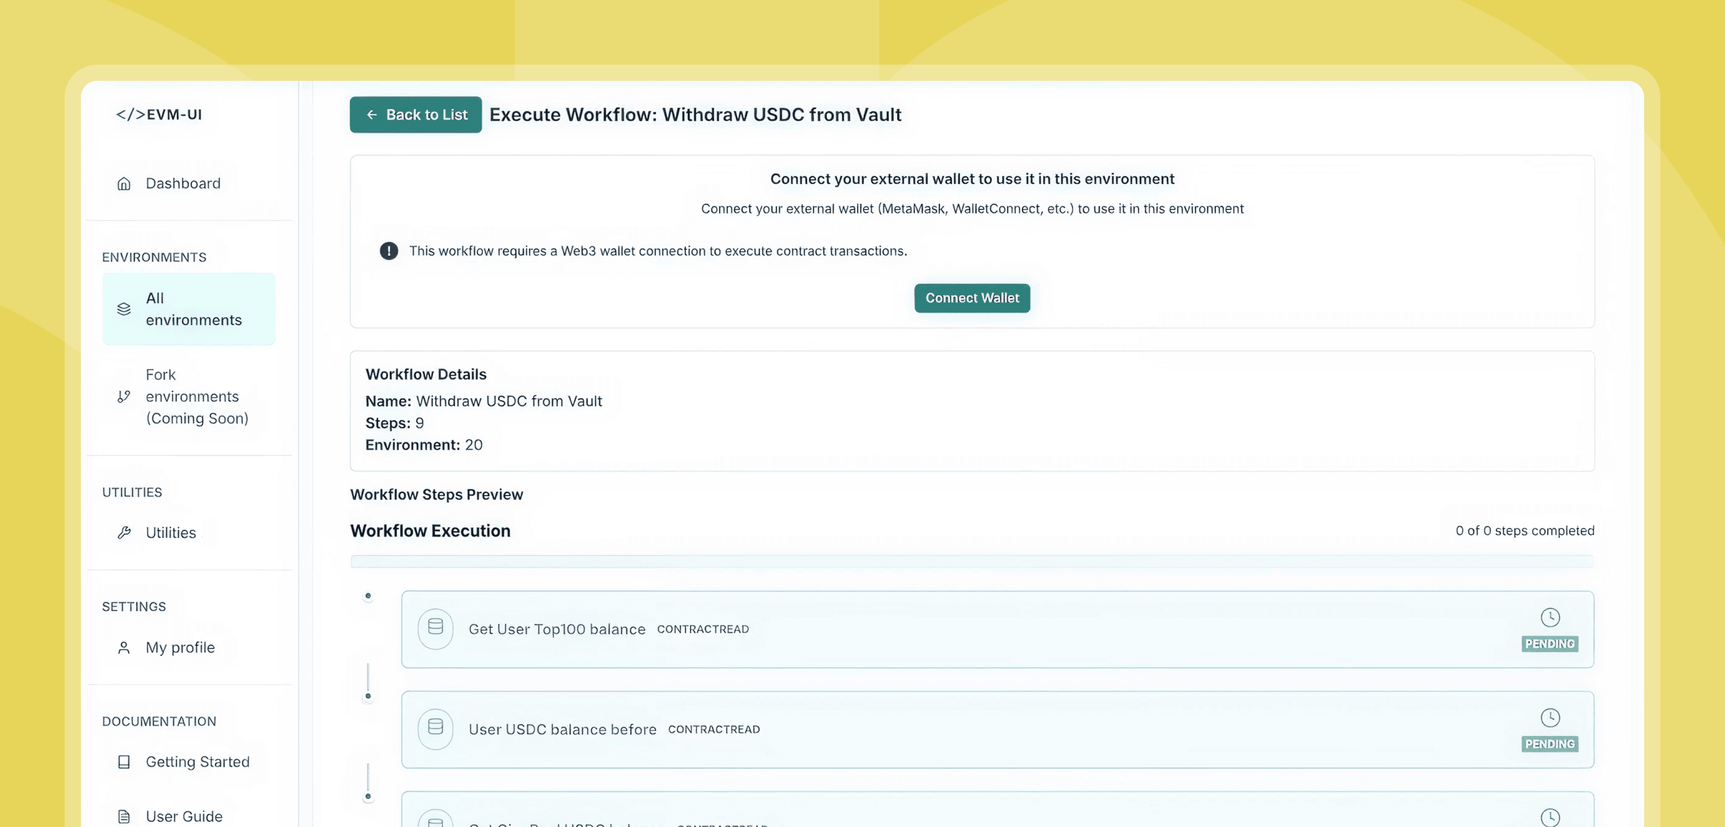Open the Getting Started documentation link
The width and height of the screenshot is (1725, 827).
(x=198, y=762)
